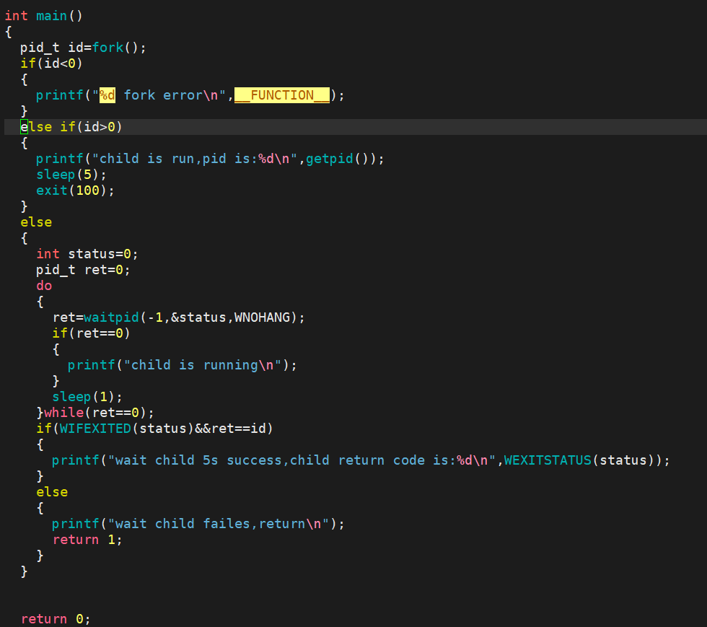
Task: Click the 'return 0;' statement
Action: pos(56,619)
